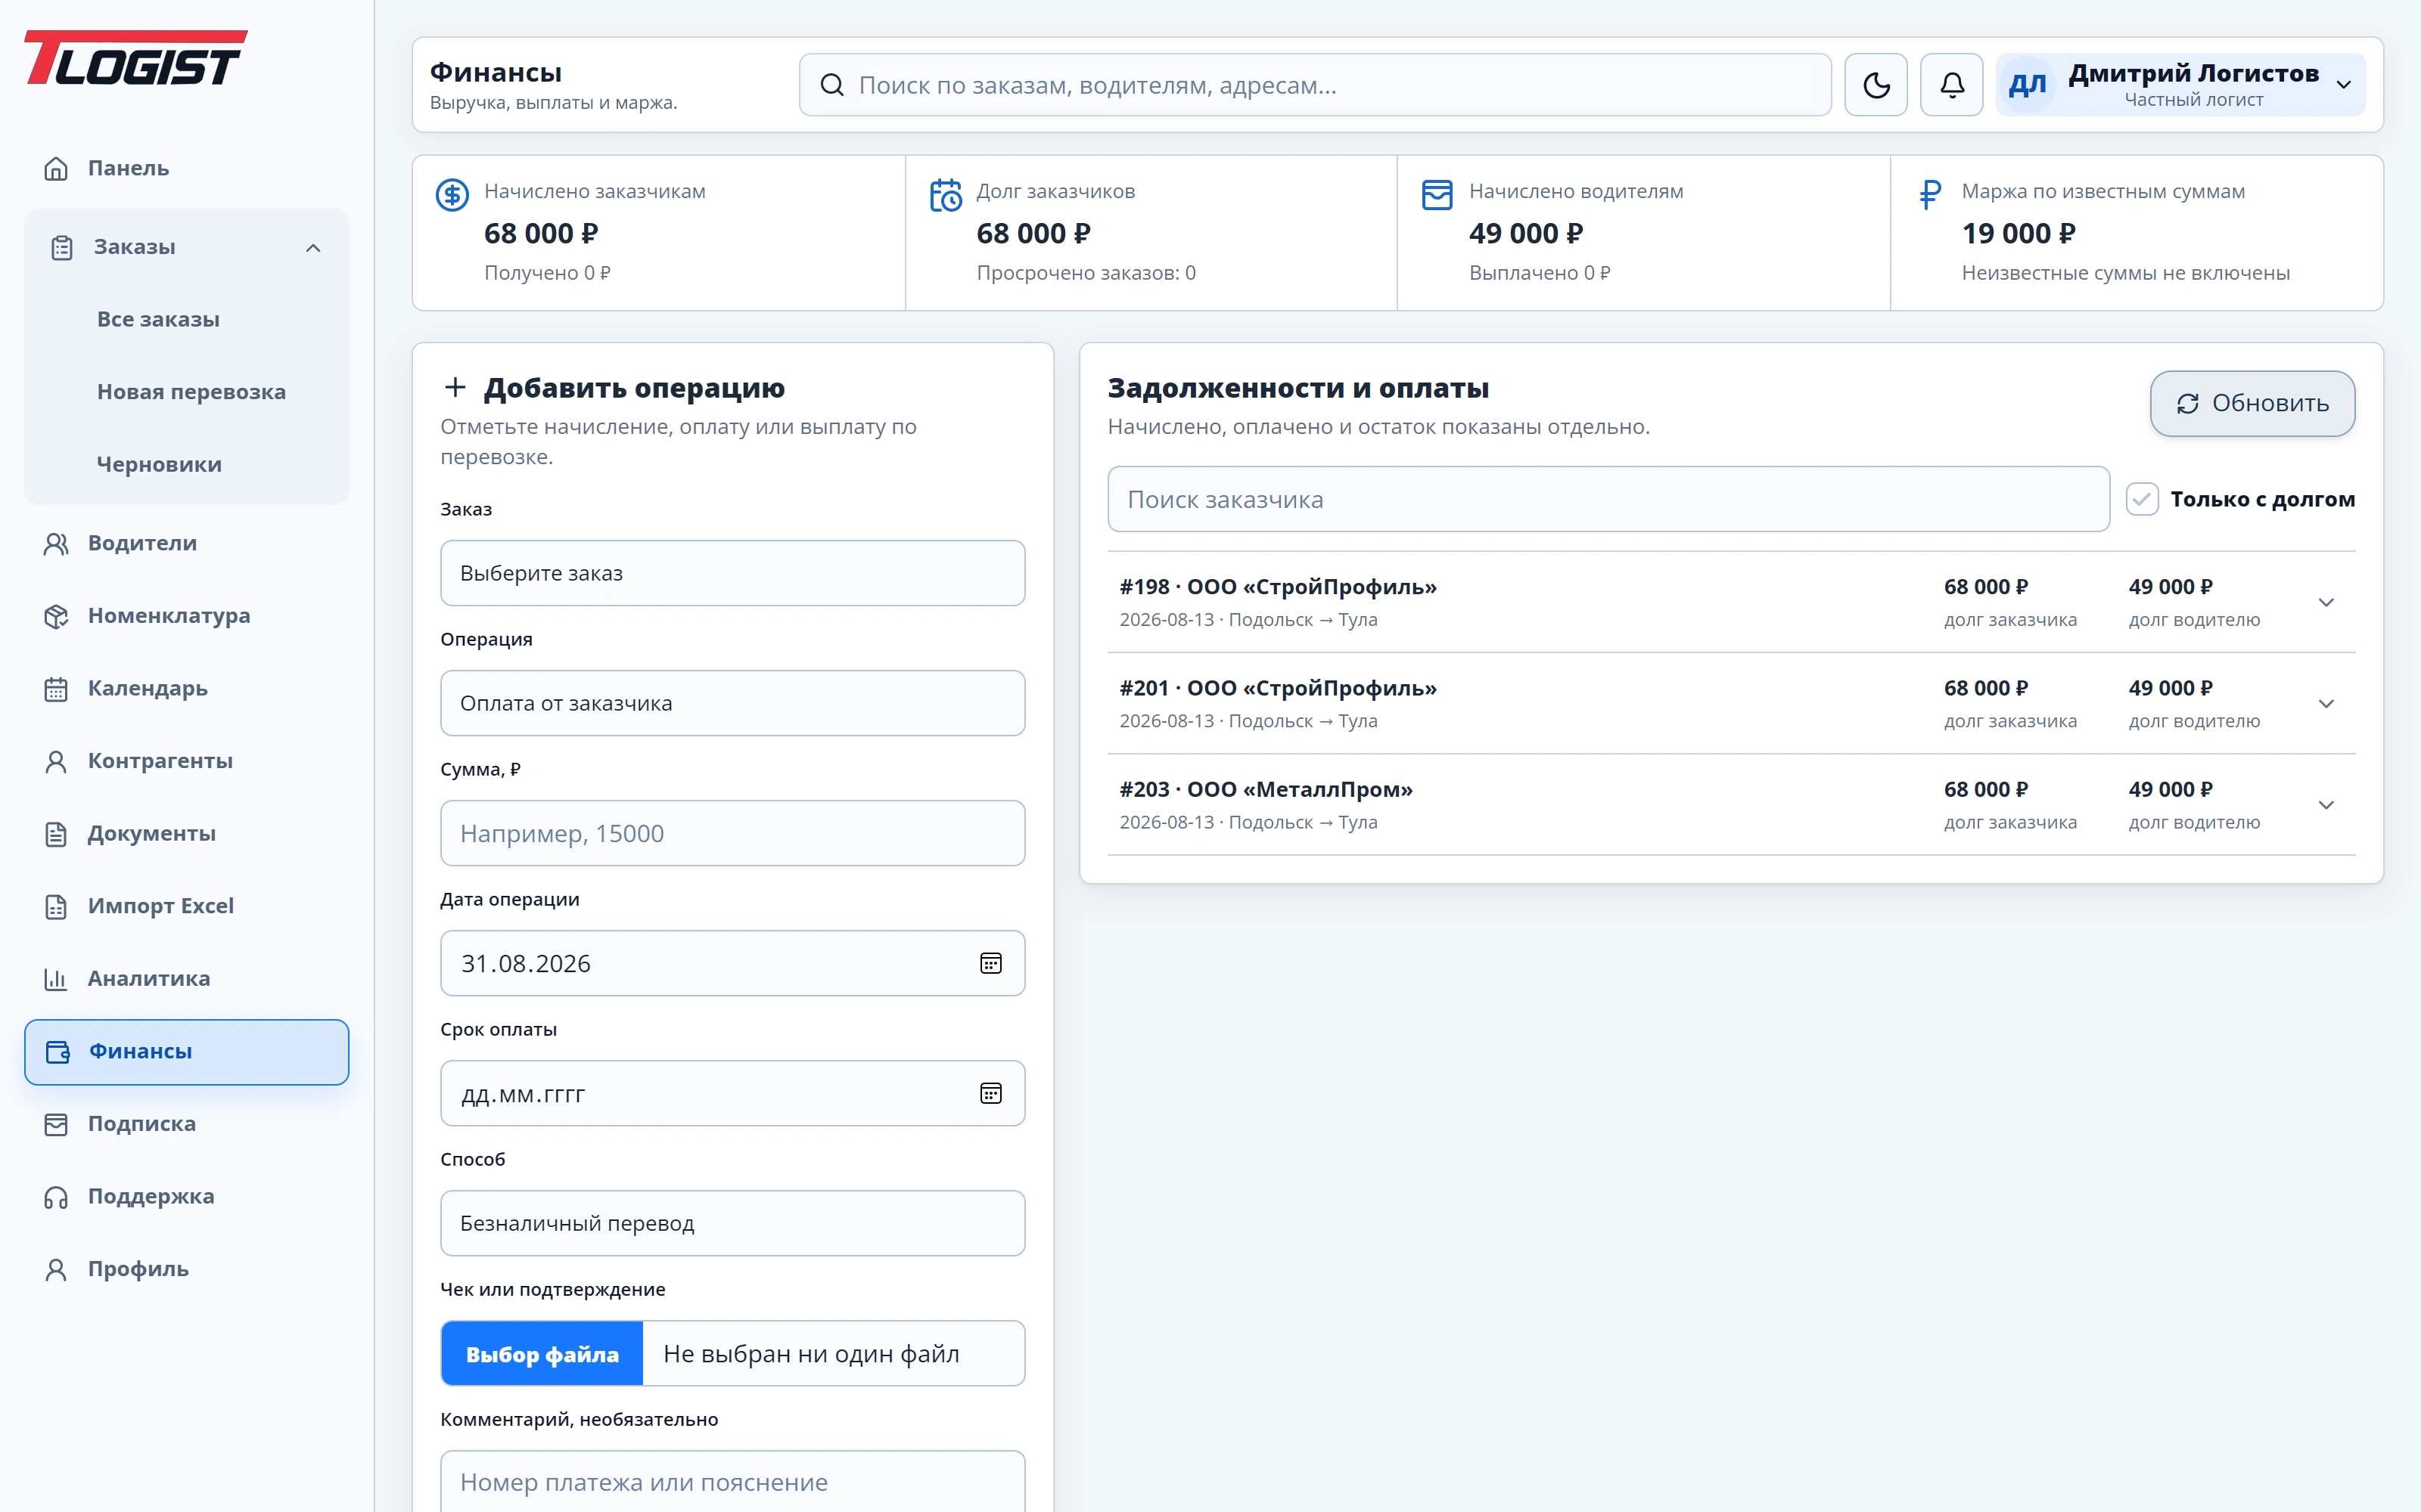
Task: Open Панель in sidebar
Action: coord(186,168)
